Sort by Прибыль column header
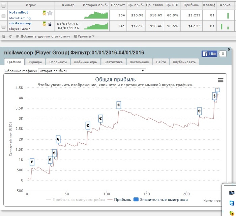This screenshot has height=216, width=236. pos(191,5)
